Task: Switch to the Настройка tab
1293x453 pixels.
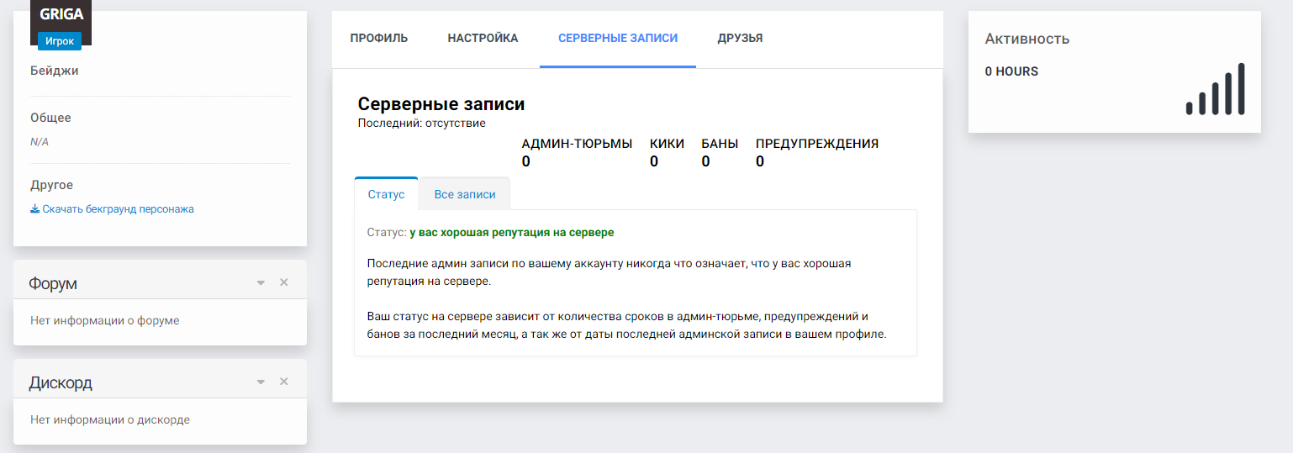Action: (x=483, y=38)
